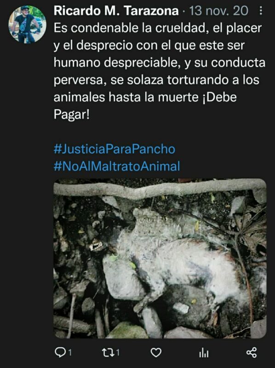Click the Ricardo M. Tarazona name
275x368 pixels.
[116, 11]
